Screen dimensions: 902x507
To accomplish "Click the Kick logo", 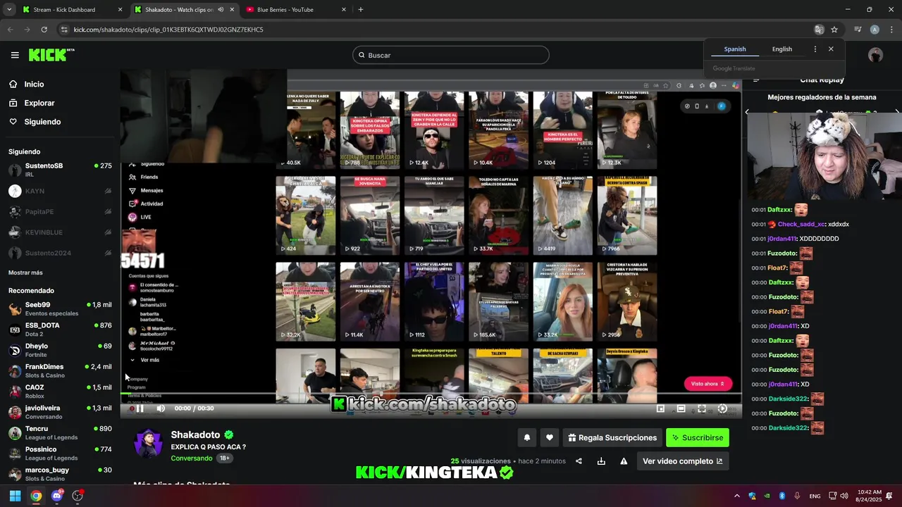I will click(x=51, y=55).
